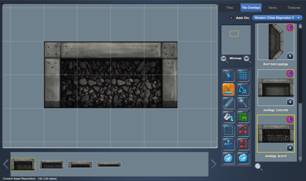
Task: Select the Awnings, Concrete overlay thumbnail
Action: tap(276, 88)
